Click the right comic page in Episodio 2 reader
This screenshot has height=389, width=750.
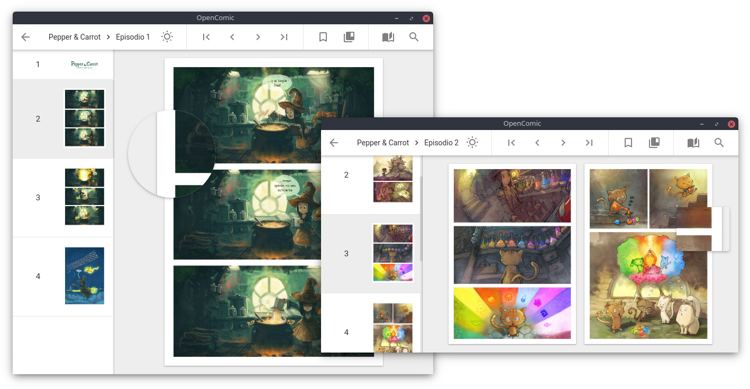pos(648,254)
